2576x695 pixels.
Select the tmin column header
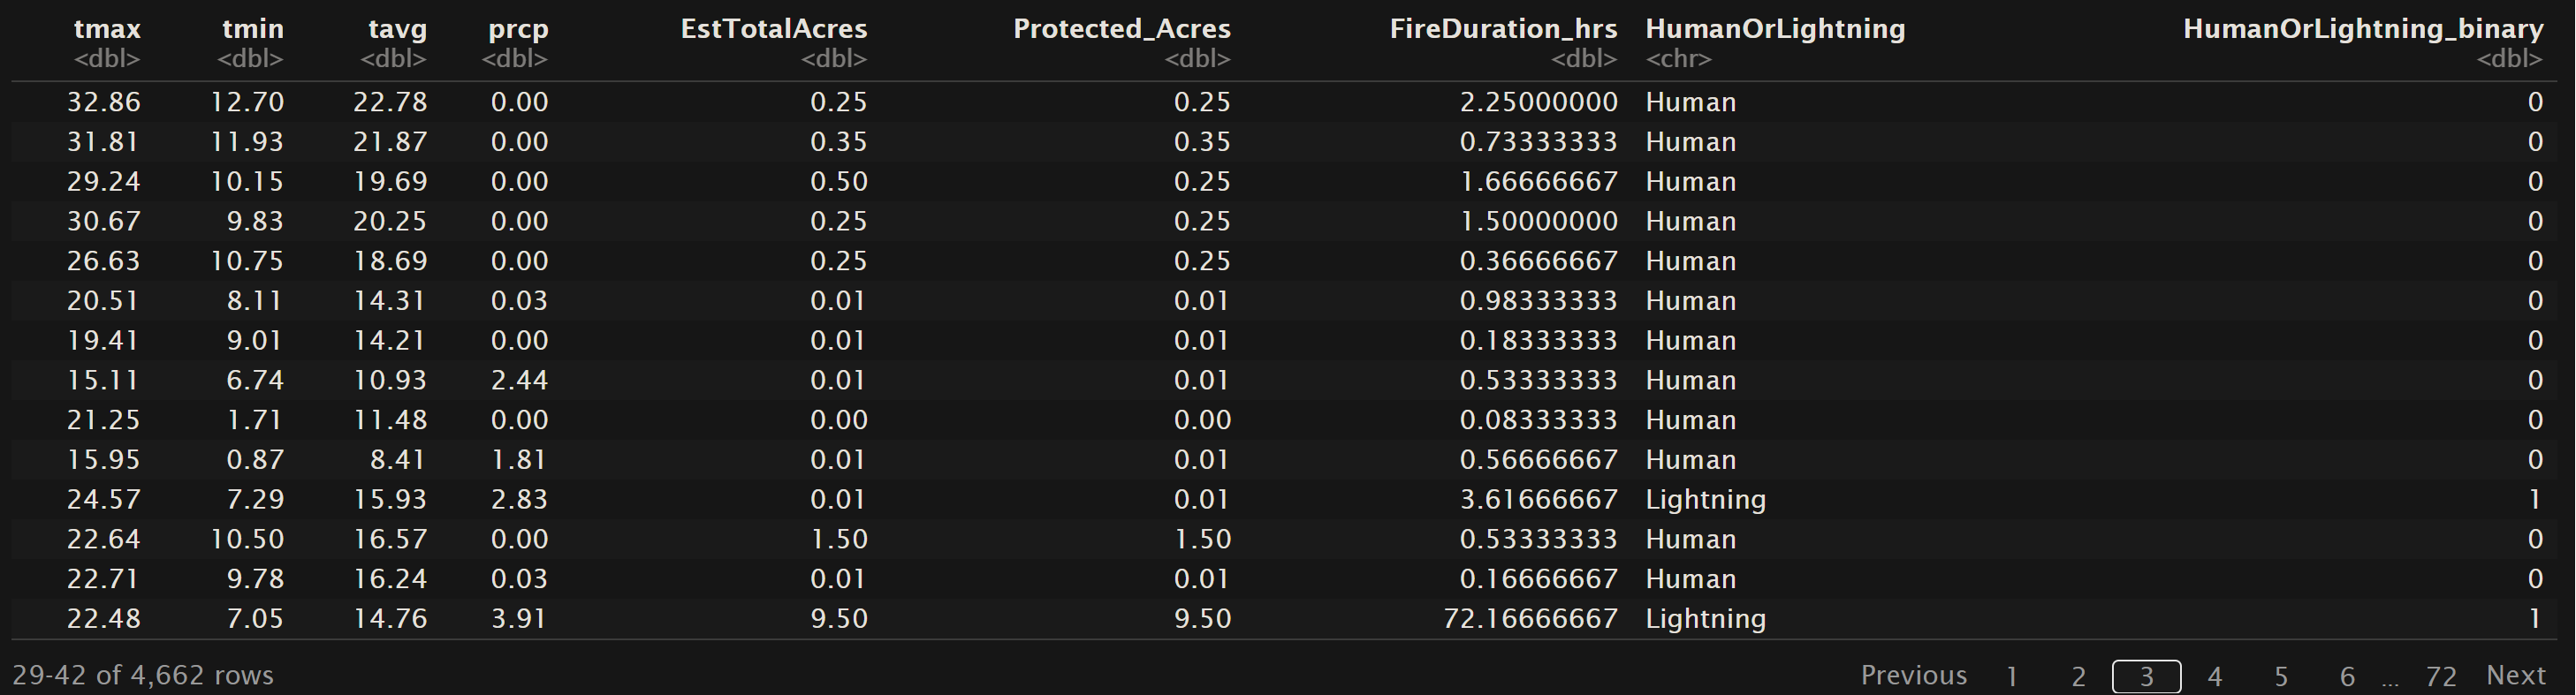tap(252, 29)
